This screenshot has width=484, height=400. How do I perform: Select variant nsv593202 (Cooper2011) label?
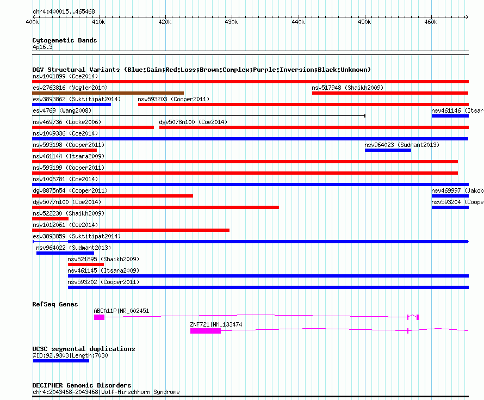pos(103,282)
